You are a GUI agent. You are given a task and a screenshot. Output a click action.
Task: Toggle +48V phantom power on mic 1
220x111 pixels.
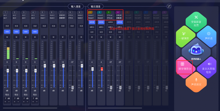(x=7, y=32)
